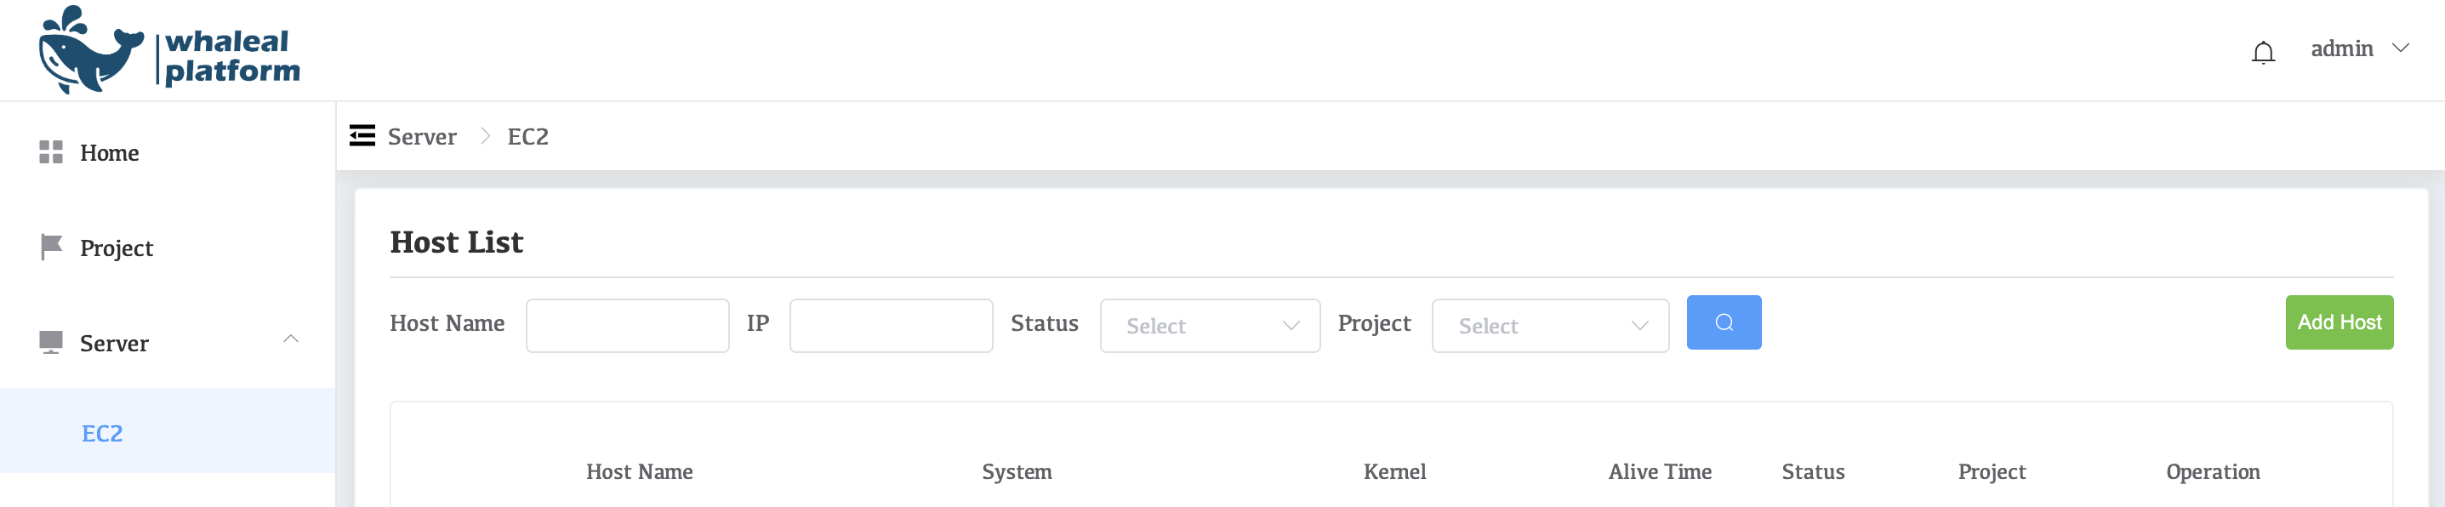Click the sidebar collapse icon beside Server breadcrumb
The height and width of the screenshot is (507, 2445).
(x=361, y=136)
